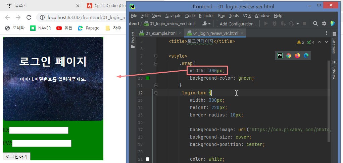Click the Search Everywhere magnifier icon

315,23
